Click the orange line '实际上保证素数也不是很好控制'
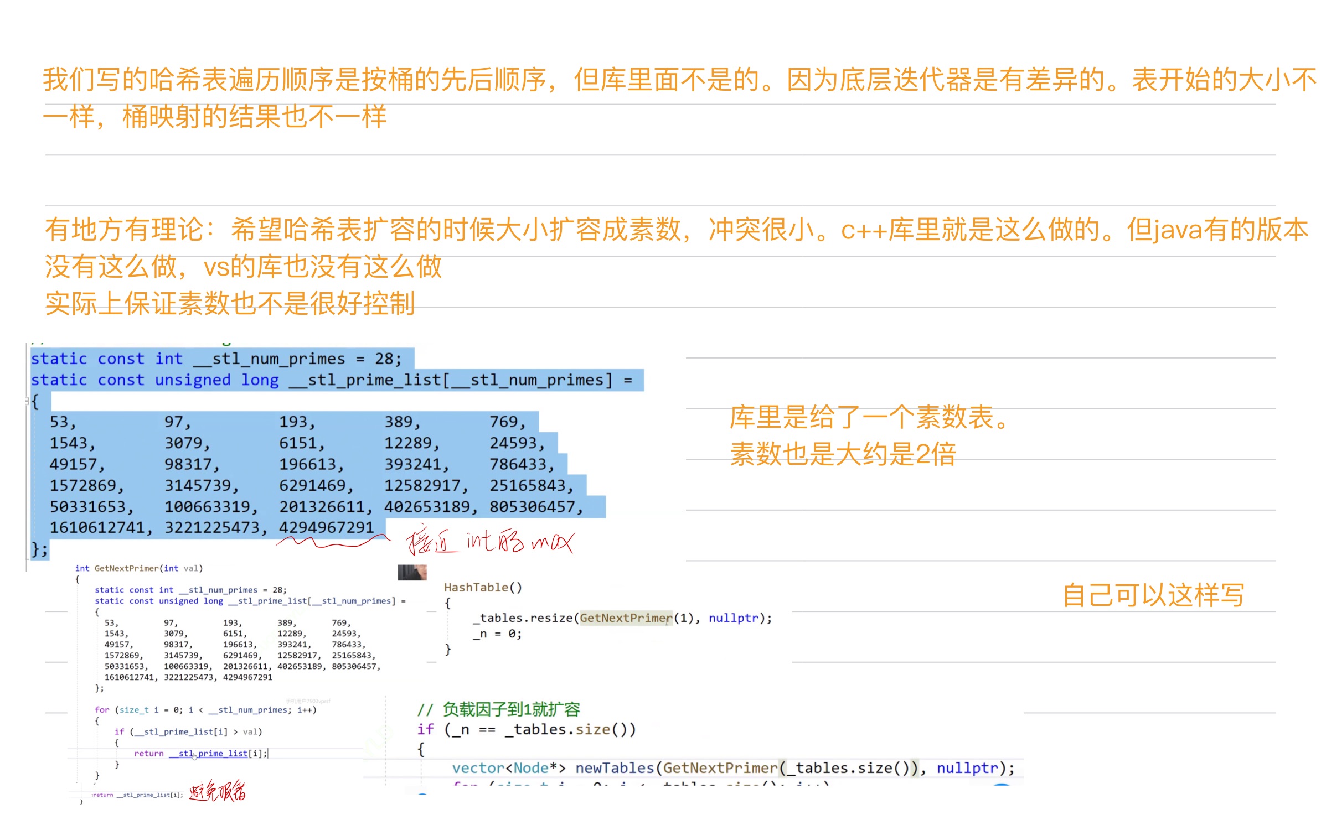1321x825 pixels. pyautogui.click(x=230, y=303)
